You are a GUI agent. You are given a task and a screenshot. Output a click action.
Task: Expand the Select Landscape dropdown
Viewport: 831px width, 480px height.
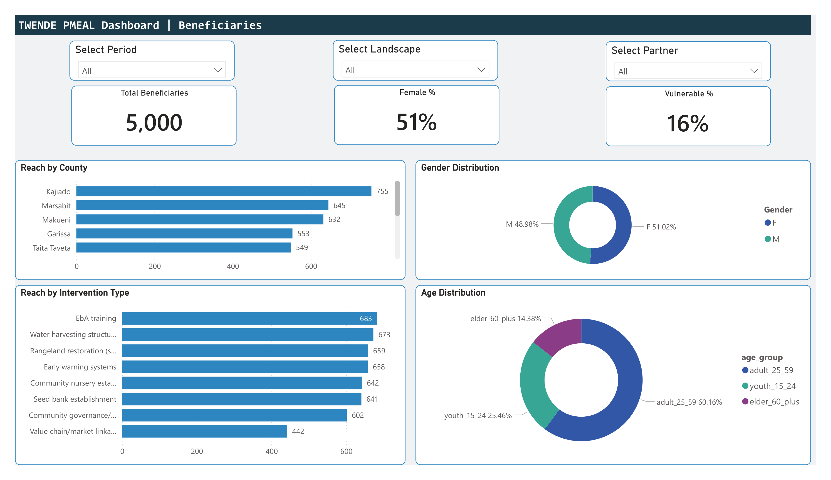pyautogui.click(x=481, y=70)
